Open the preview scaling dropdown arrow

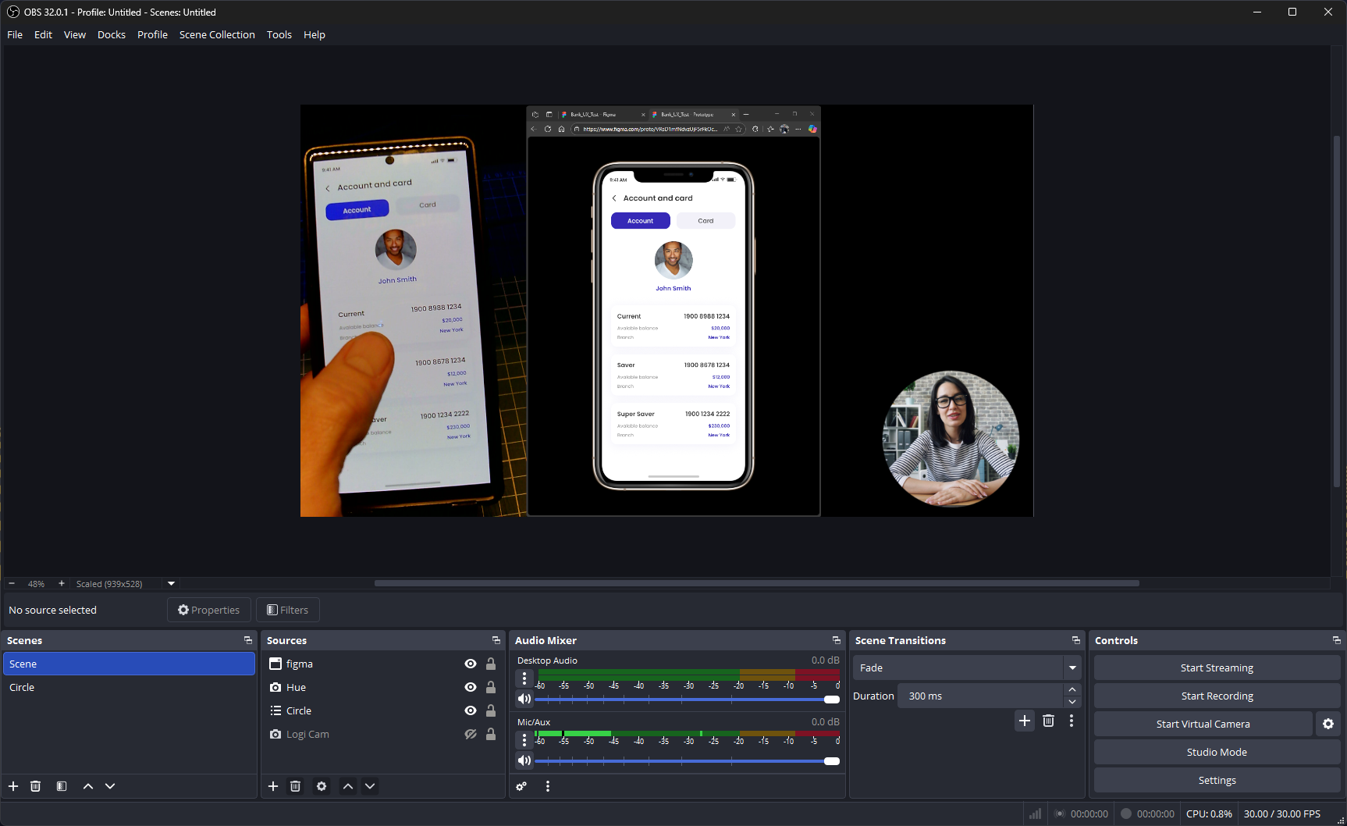(171, 583)
